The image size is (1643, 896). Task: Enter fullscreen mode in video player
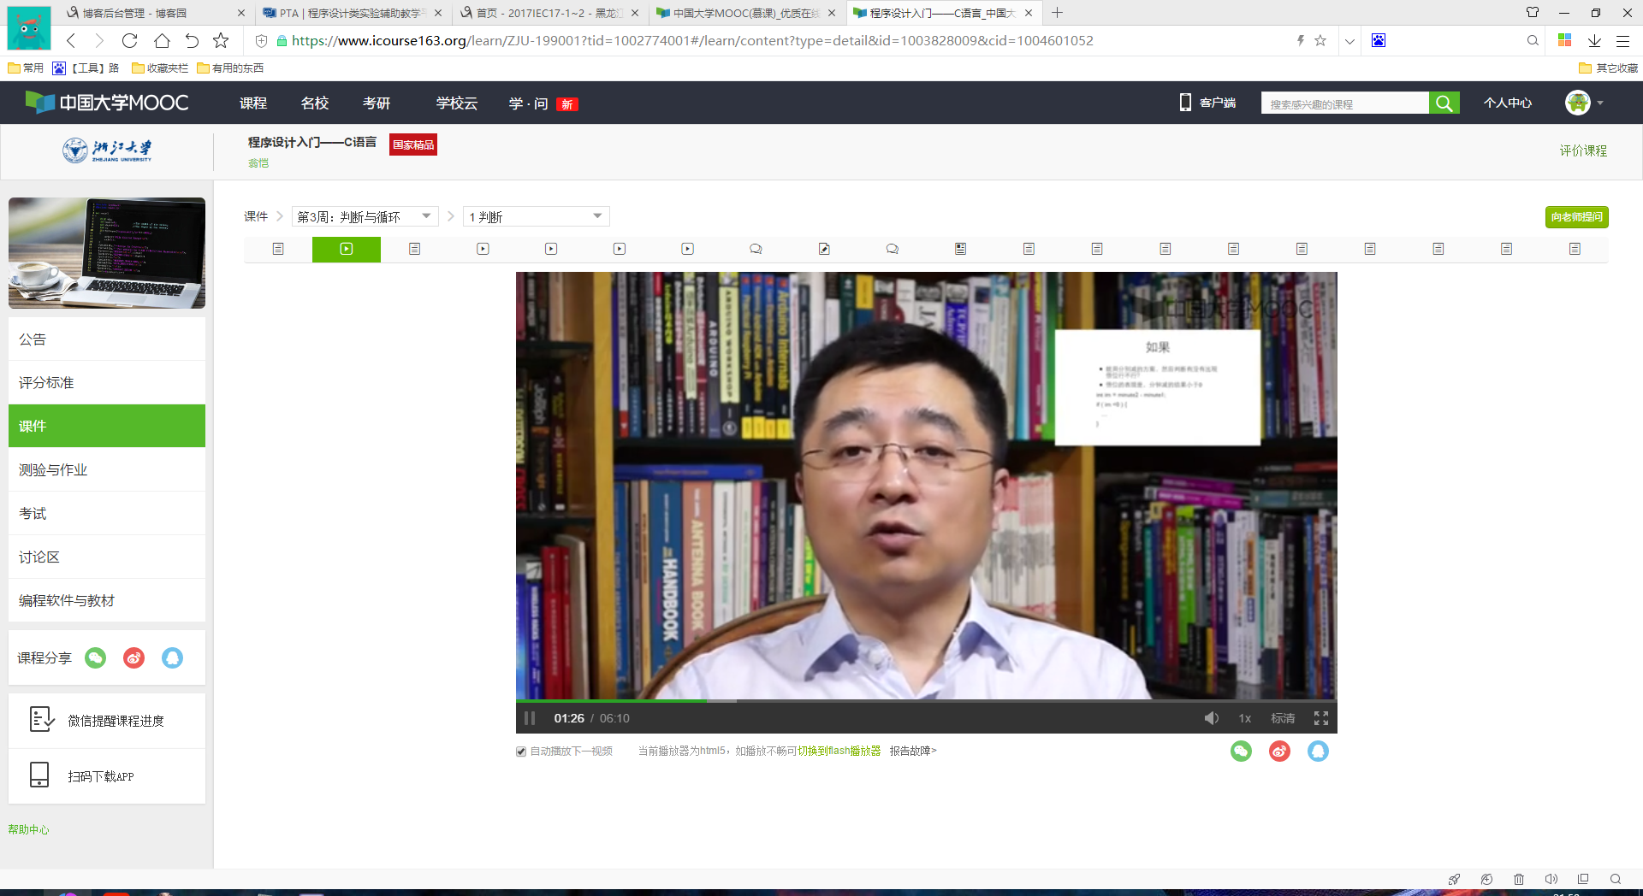(x=1320, y=718)
